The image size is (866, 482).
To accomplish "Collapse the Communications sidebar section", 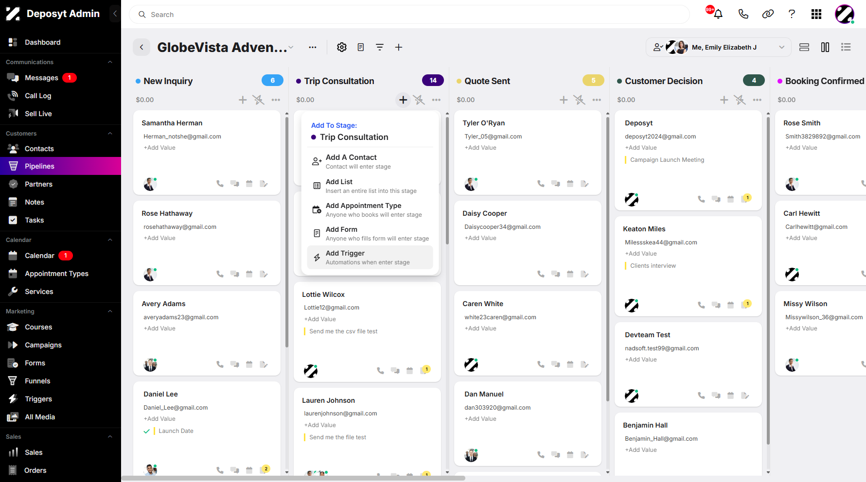I will tap(110, 62).
